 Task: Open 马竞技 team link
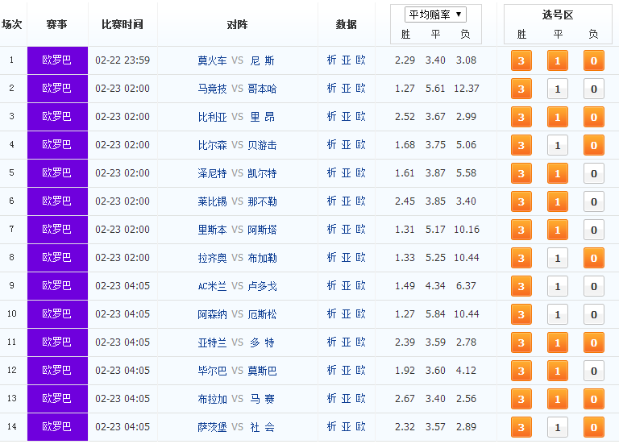pos(213,89)
